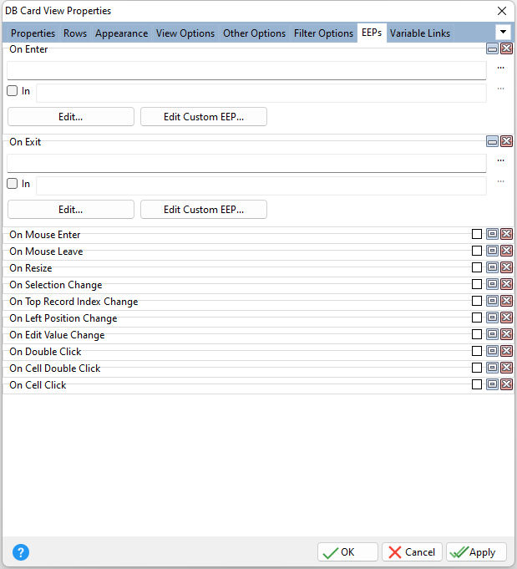517x569 pixels.
Task: Clear the On Resize EEP
Action: pos(506,267)
